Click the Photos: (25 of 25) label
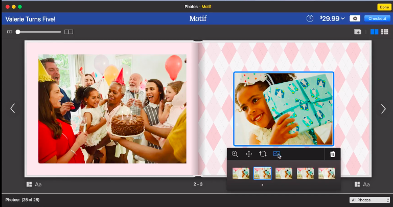Screen dimensions: 393x207 pos(22,200)
